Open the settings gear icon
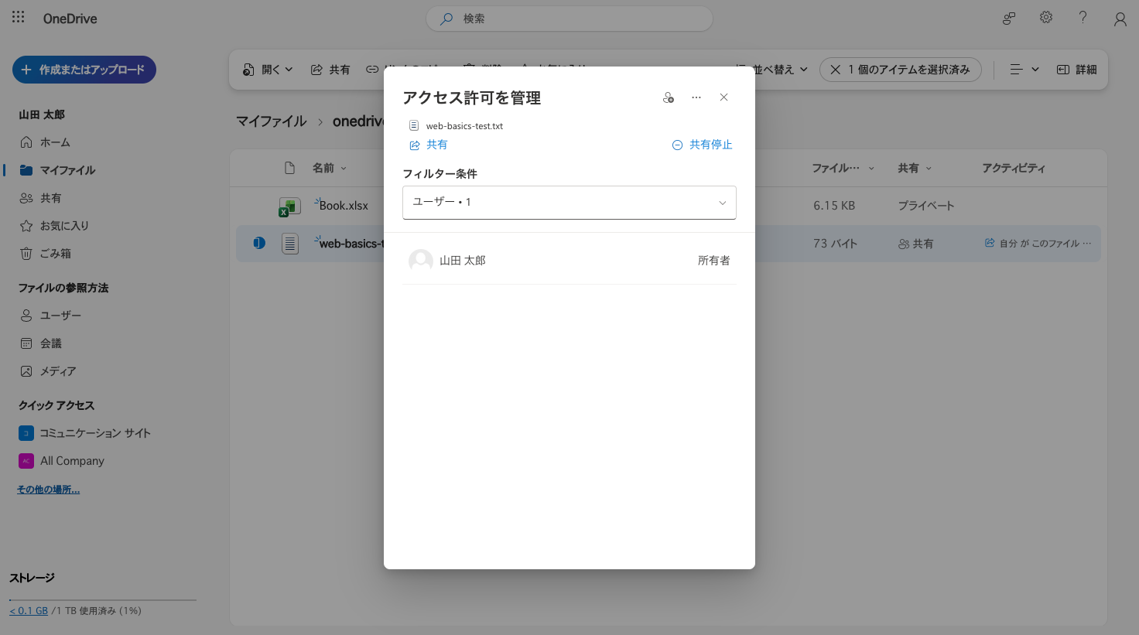 click(x=1046, y=17)
